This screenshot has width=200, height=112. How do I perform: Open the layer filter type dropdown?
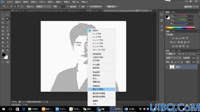[x=171, y=54]
